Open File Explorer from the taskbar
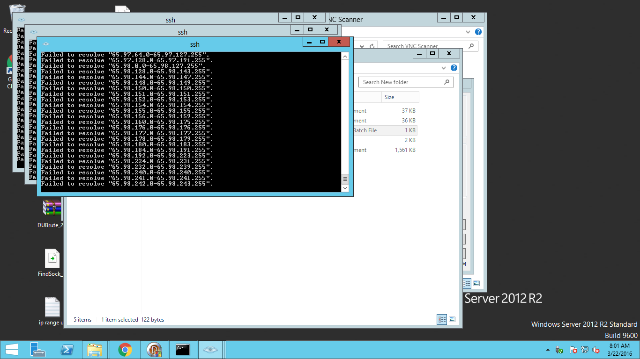Viewport: 640px width, 359px height. [x=95, y=349]
